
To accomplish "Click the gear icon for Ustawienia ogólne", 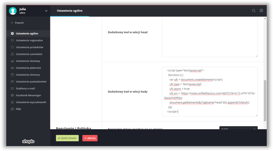I will [x=12, y=33].
